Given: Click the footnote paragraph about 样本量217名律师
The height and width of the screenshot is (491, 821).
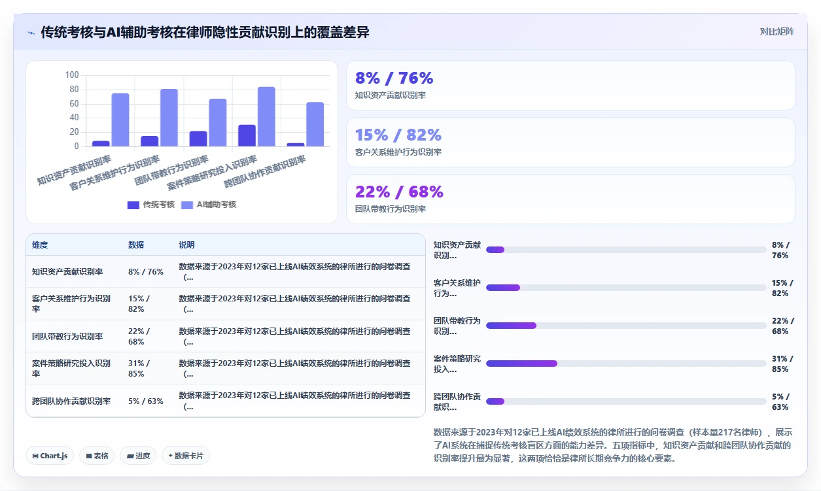Looking at the screenshot, I should tap(614, 445).
